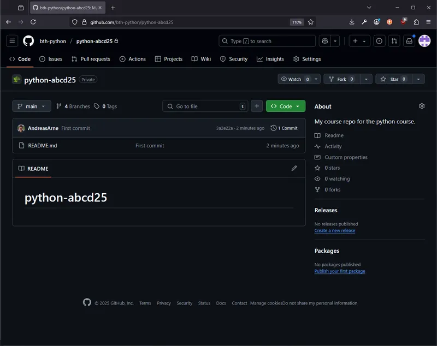Image resolution: width=437 pixels, height=346 pixels.
Task: List all tabs with chevron
Action: 369,8
